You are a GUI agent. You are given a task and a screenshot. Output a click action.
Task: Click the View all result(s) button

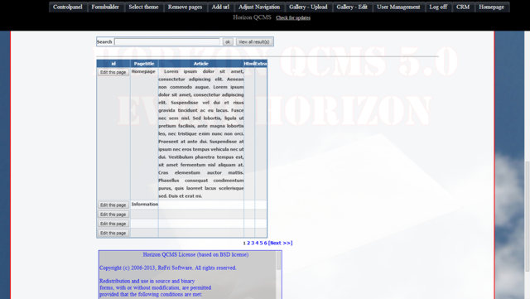click(x=254, y=41)
